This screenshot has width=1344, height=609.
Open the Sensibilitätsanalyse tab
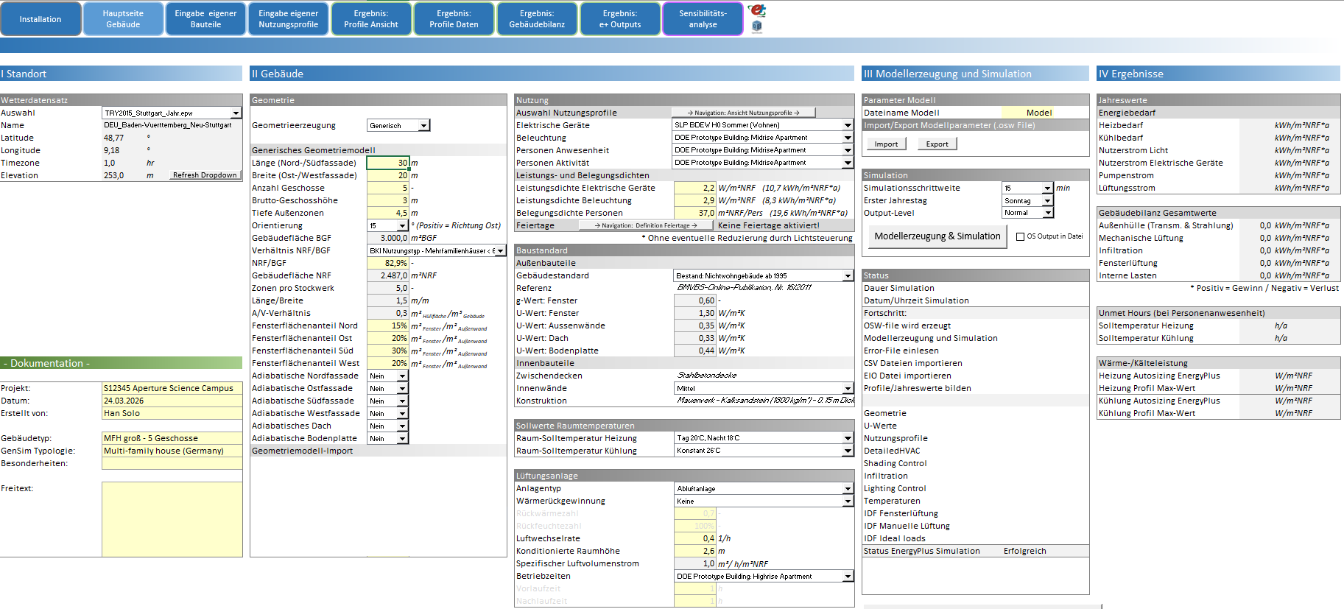[x=703, y=19]
